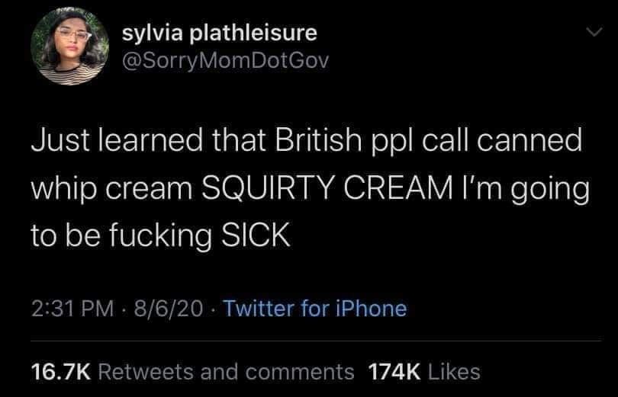Image resolution: width=618 pixels, height=397 pixels.
Task: Click the phrase I'm going in tweet
Action: pyautogui.click(x=528, y=190)
